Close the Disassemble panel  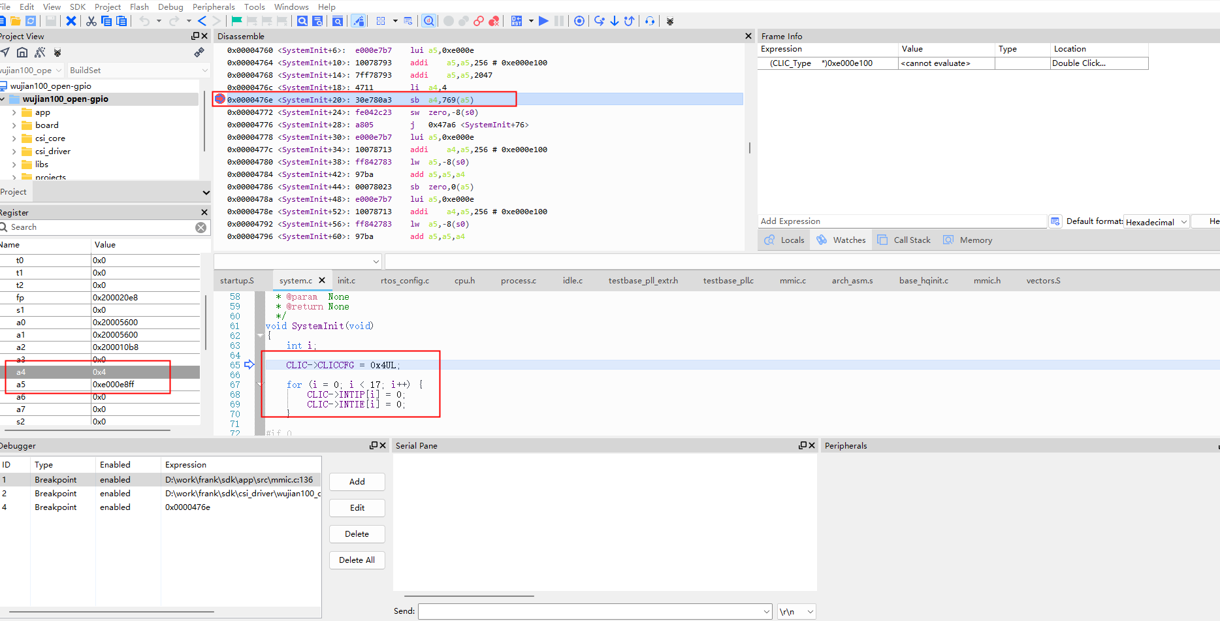748,36
